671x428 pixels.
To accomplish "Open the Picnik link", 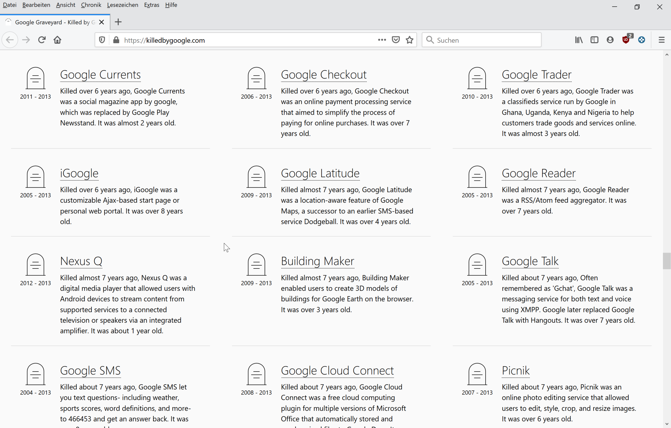I will click(x=516, y=371).
